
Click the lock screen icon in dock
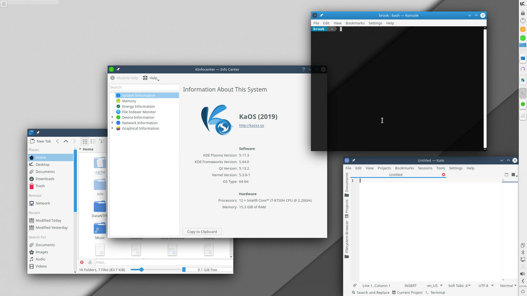coord(523,13)
